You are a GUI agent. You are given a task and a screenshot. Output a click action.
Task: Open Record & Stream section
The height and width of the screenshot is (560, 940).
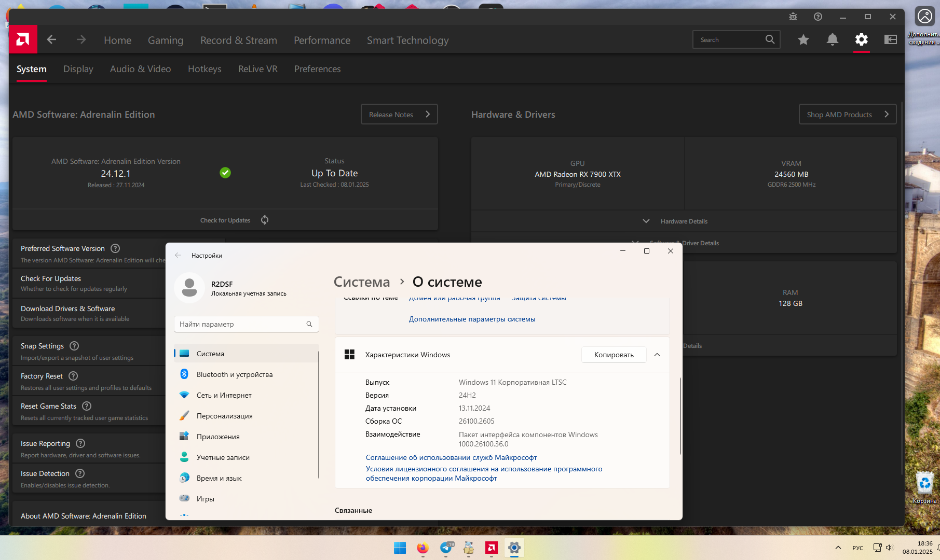click(x=239, y=40)
